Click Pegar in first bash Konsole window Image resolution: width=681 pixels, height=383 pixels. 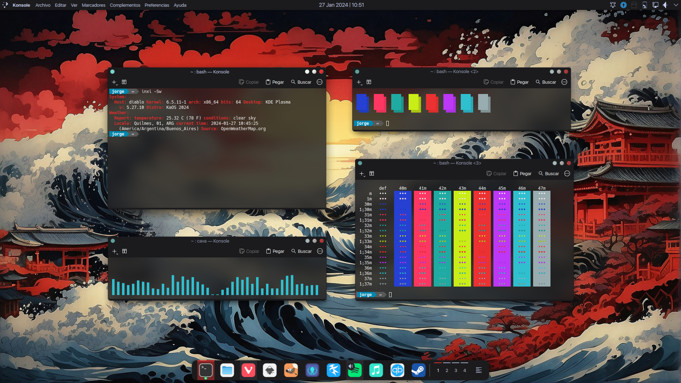(275, 82)
